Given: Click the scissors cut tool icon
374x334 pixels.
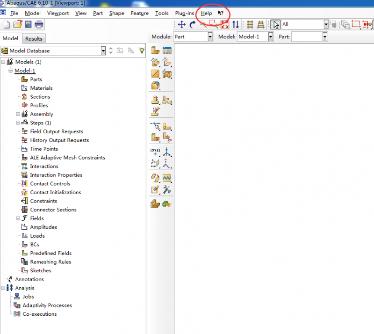Looking at the screenshot, I should click(x=167, y=137).
